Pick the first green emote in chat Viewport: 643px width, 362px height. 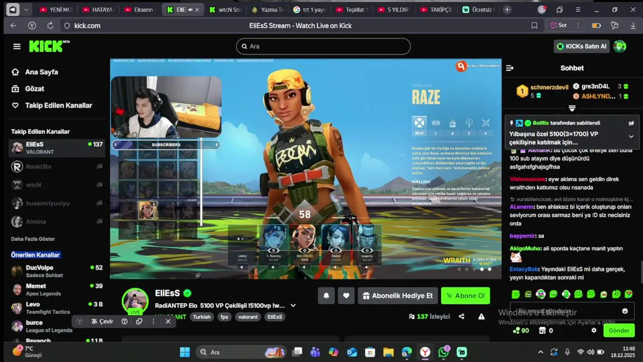[x=515, y=294]
